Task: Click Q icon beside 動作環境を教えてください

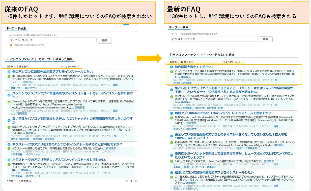Action: (x=172, y=67)
